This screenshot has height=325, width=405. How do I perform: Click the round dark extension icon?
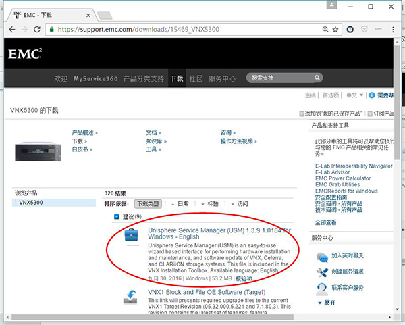[350, 30]
